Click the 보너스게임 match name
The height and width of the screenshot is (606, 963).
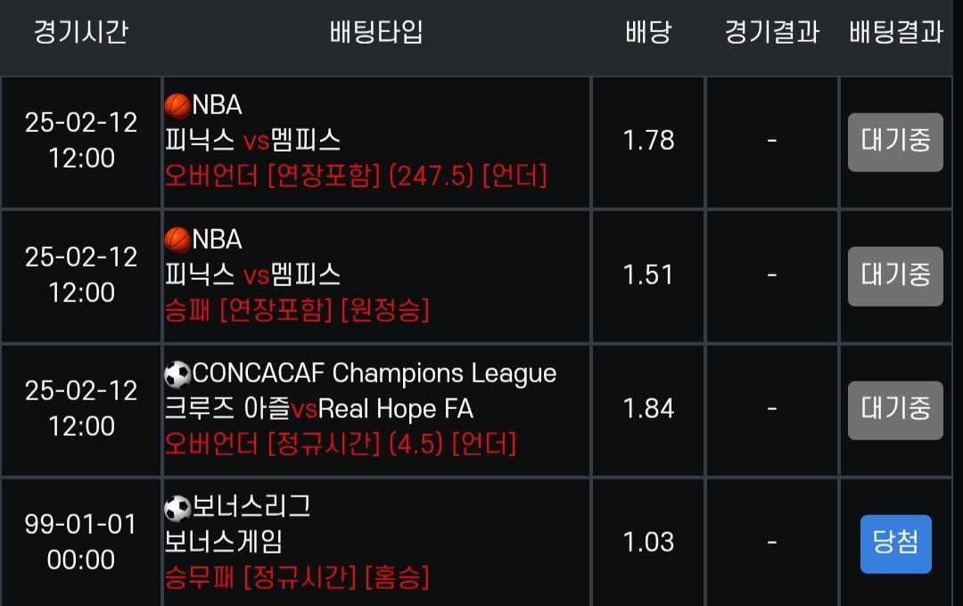point(224,542)
